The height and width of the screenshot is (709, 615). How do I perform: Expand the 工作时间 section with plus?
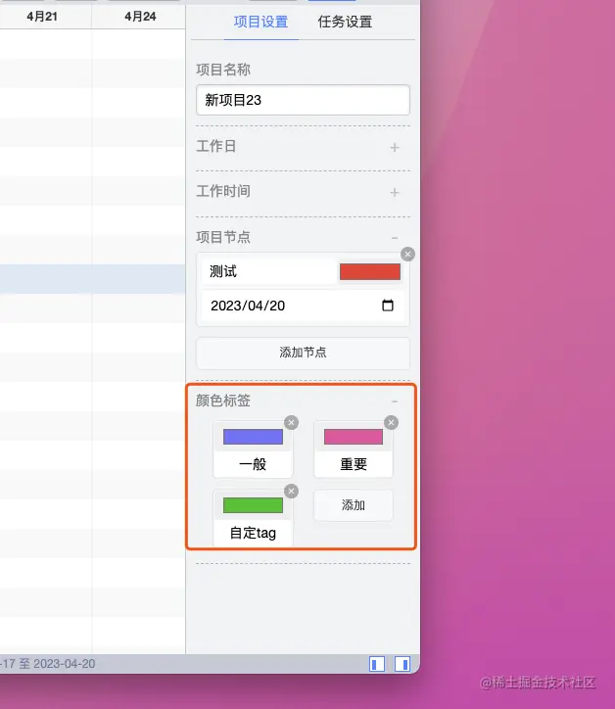tap(395, 192)
